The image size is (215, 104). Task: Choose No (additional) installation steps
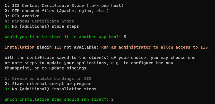[x=50, y=89]
